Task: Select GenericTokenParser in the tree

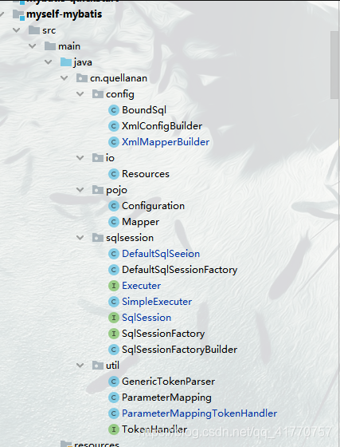Action: coord(168,382)
